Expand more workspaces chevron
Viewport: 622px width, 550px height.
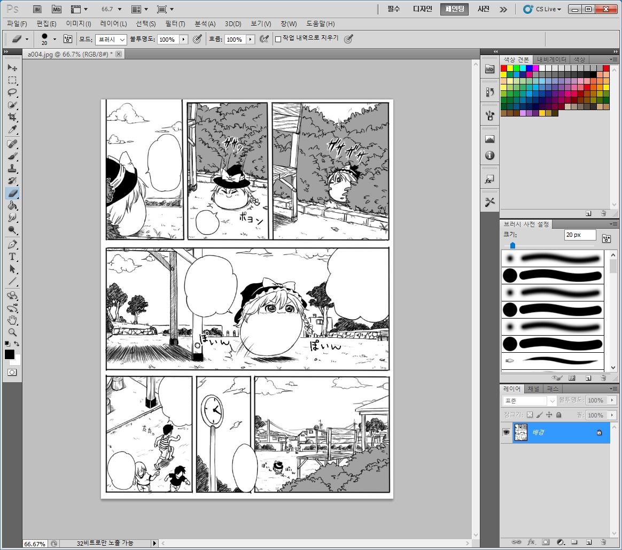[x=503, y=9]
